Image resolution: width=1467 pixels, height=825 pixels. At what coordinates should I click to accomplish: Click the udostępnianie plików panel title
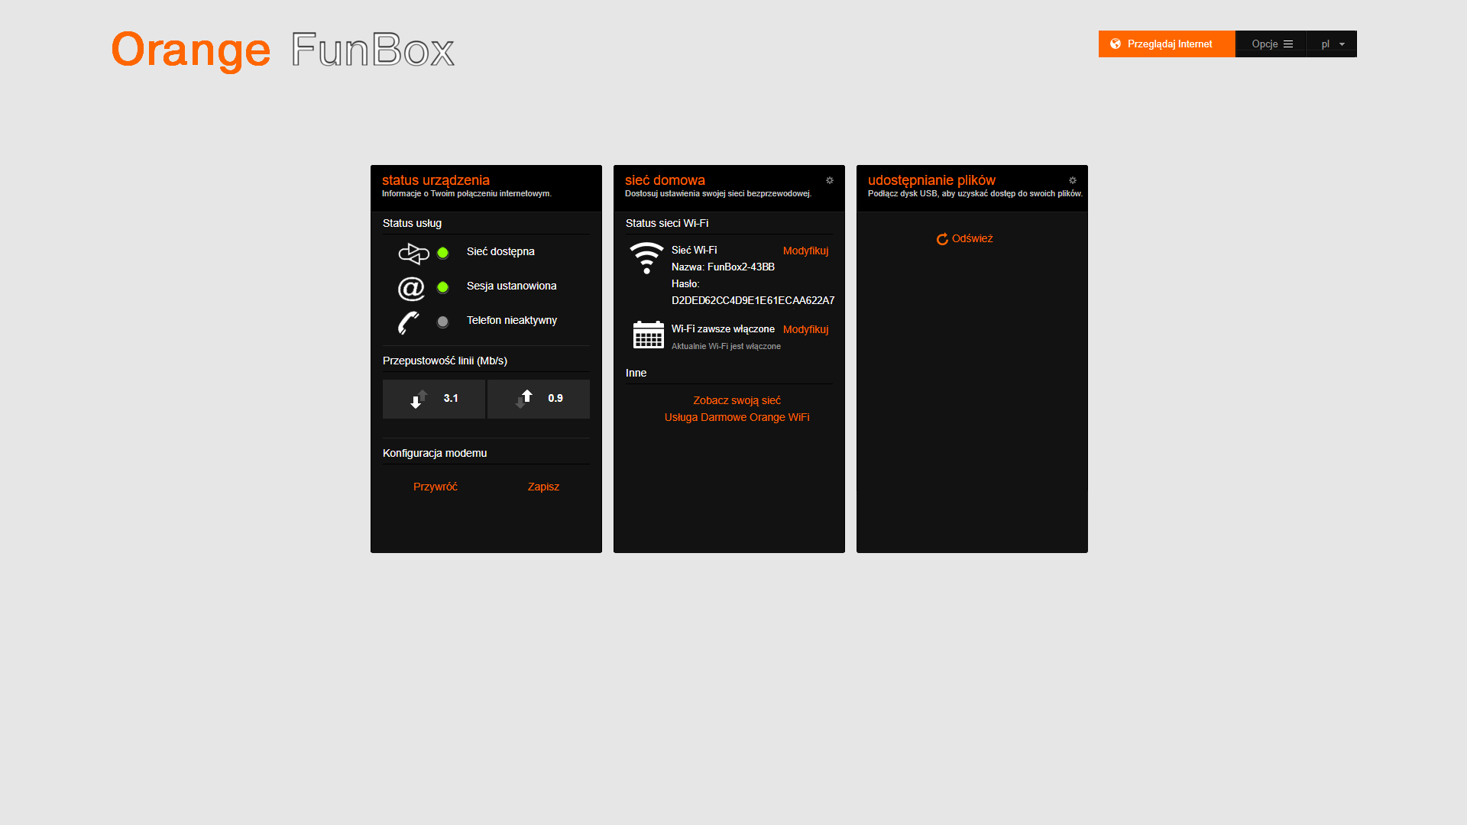click(931, 180)
